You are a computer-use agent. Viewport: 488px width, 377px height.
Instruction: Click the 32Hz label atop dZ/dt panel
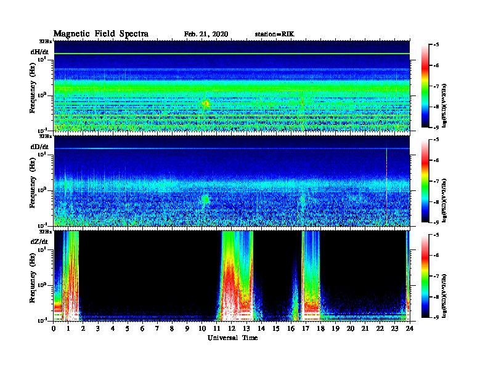point(45,232)
